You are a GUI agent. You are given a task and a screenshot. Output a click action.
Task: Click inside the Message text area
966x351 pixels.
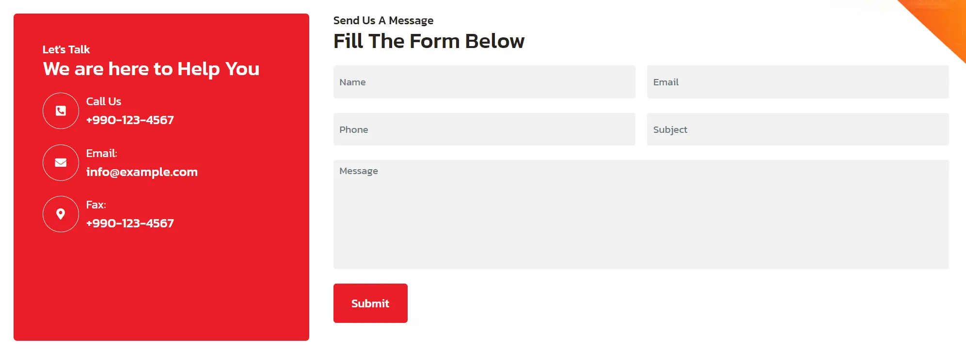641,214
